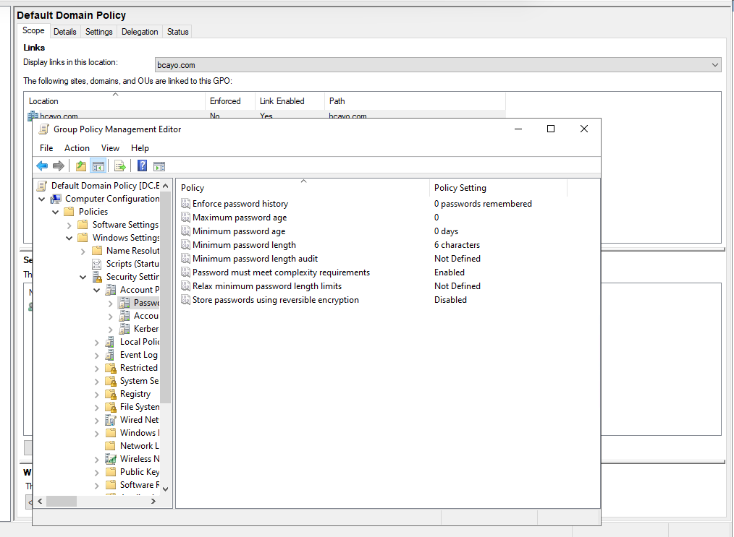Sort by the Policy Setting column header
The width and height of the screenshot is (734, 537).
460,188
